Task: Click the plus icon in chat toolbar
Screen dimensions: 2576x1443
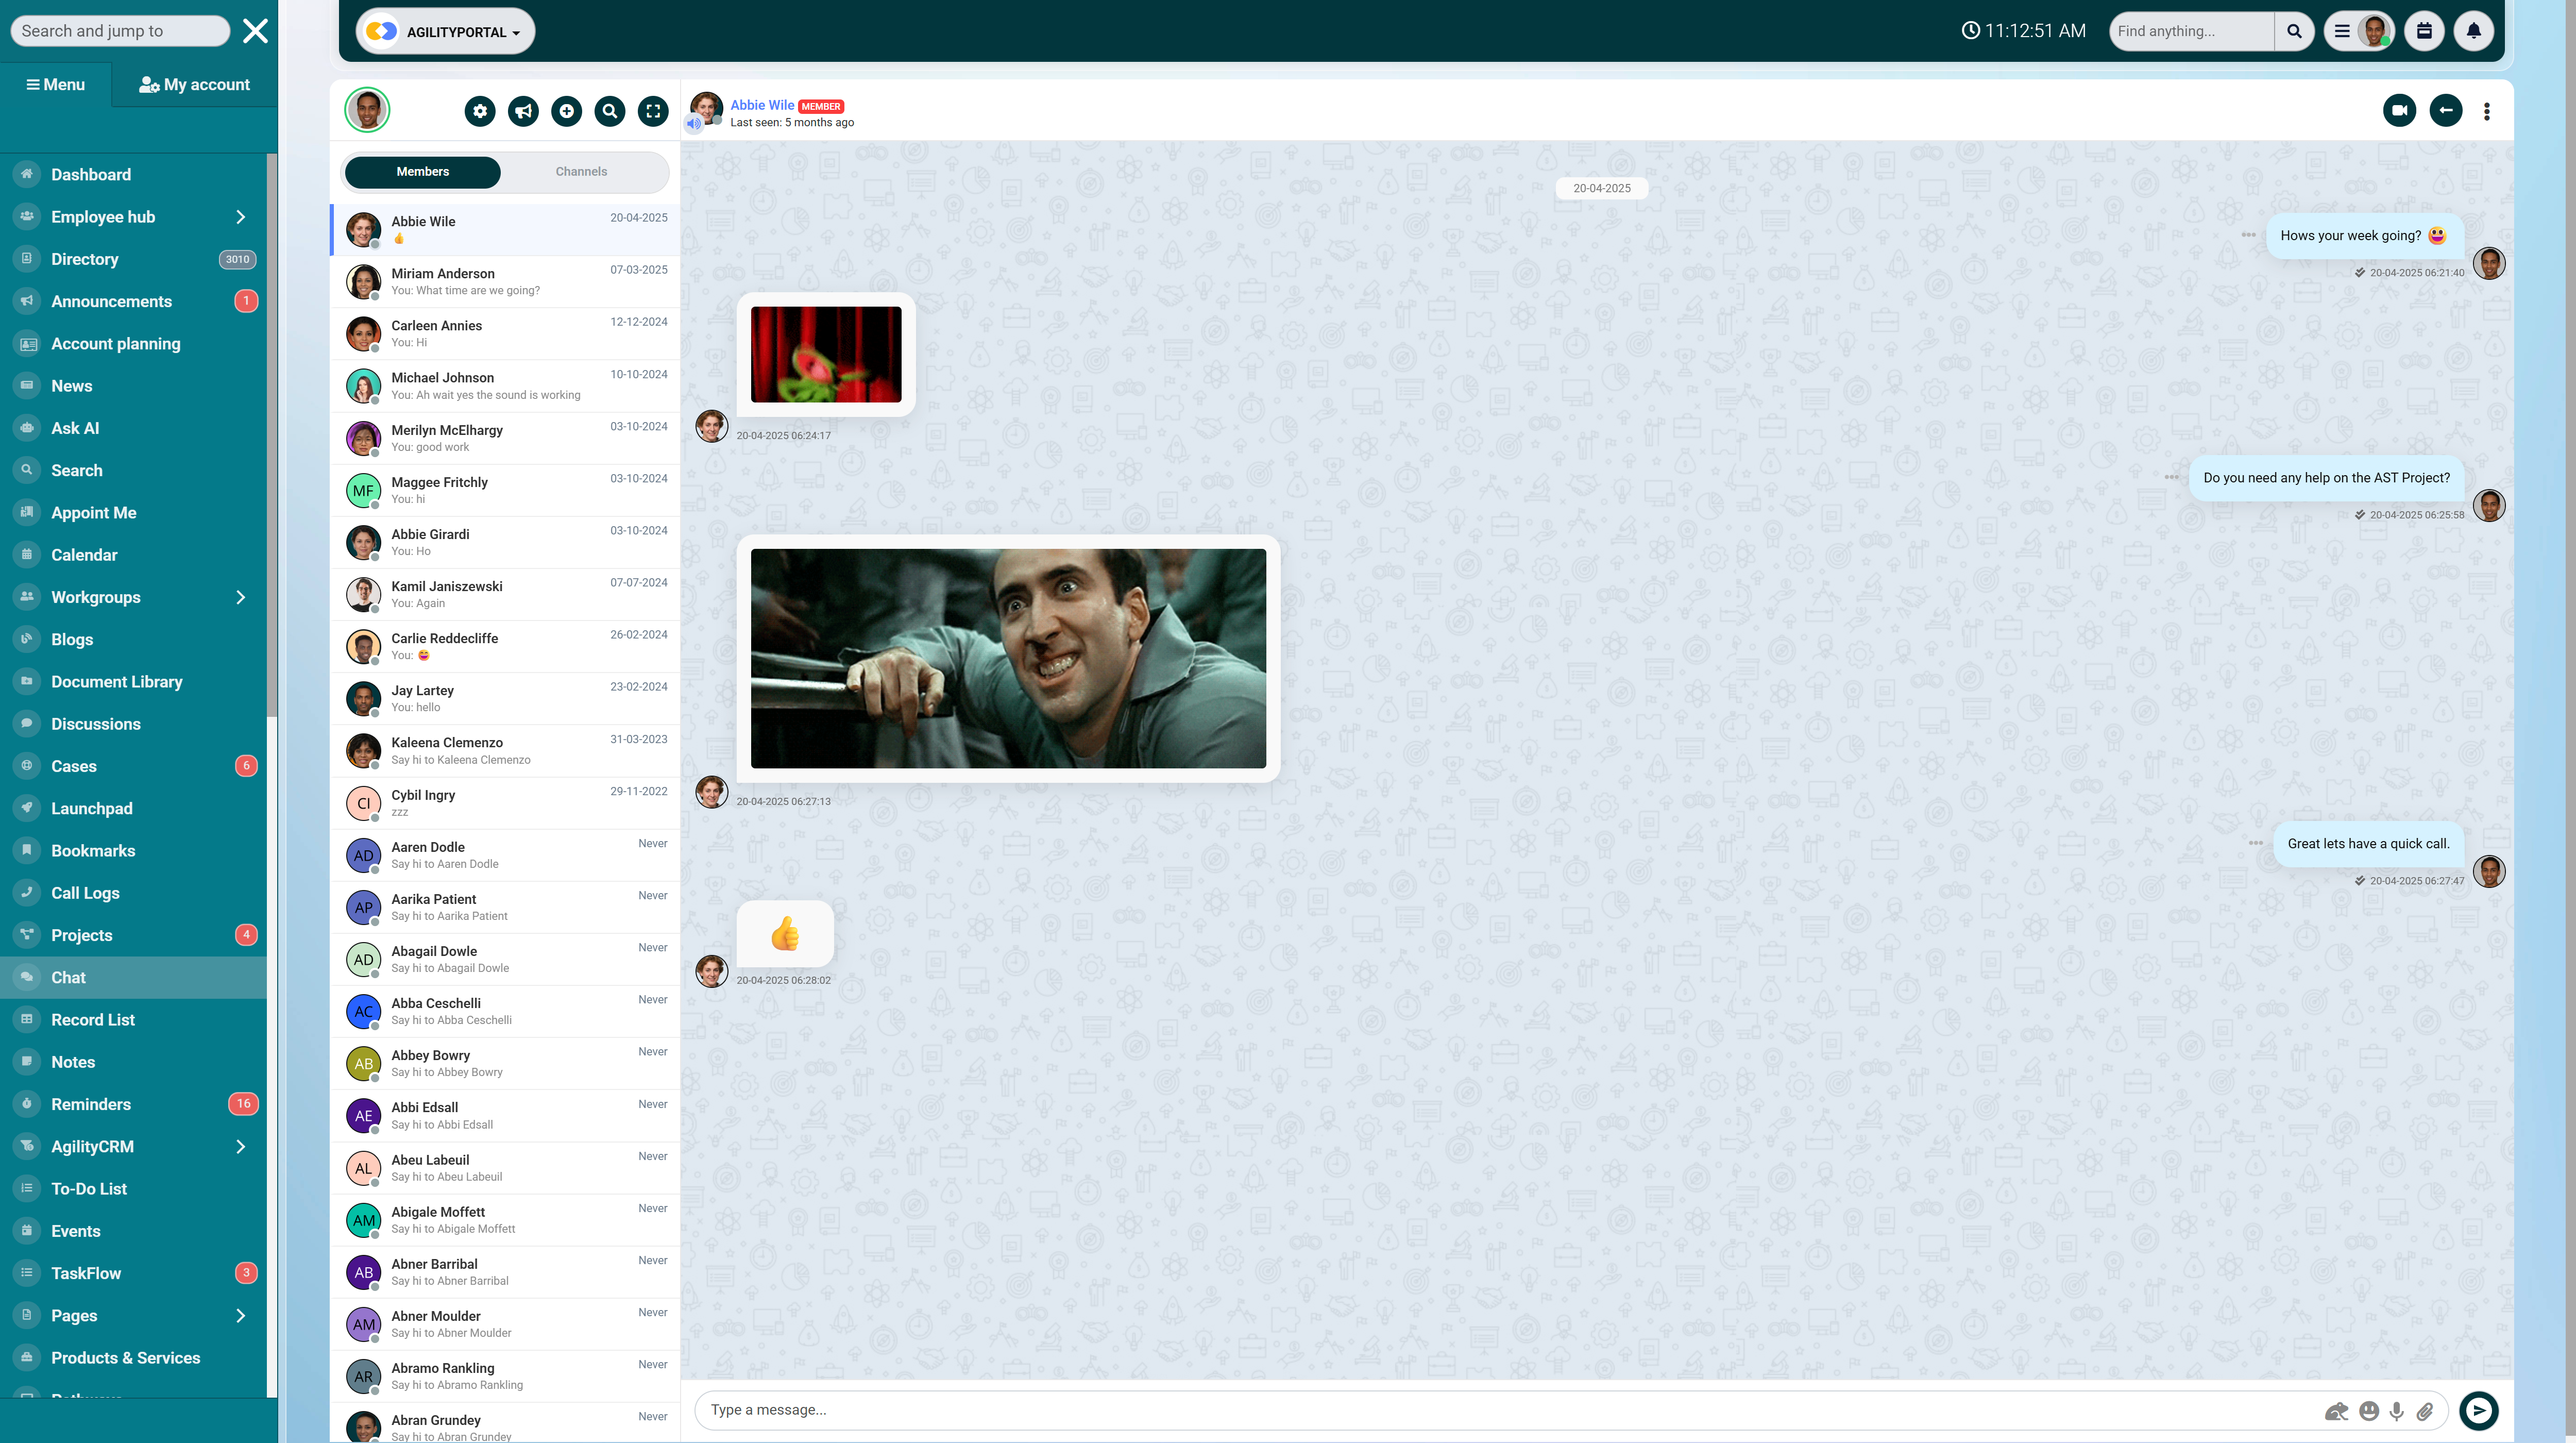Action: tap(567, 111)
